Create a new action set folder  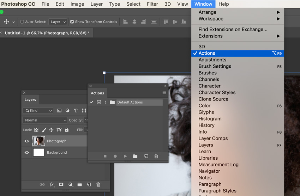[135, 156]
